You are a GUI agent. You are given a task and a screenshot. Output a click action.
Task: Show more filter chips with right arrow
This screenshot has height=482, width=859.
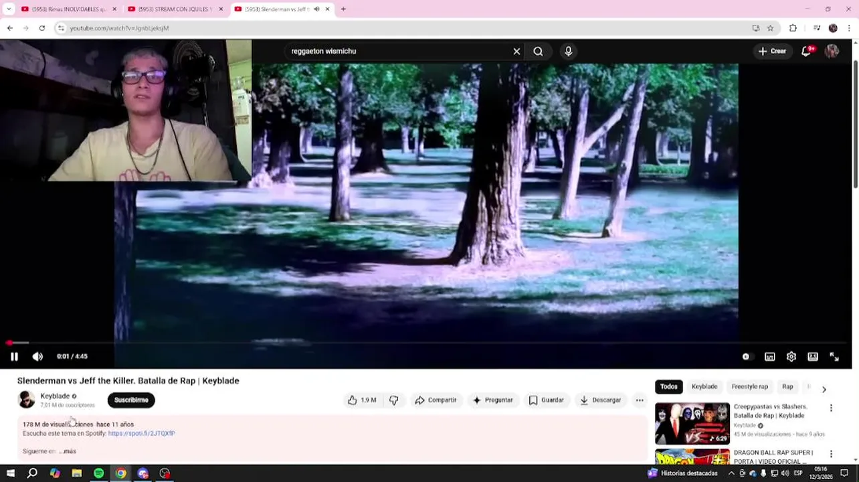(x=824, y=389)
